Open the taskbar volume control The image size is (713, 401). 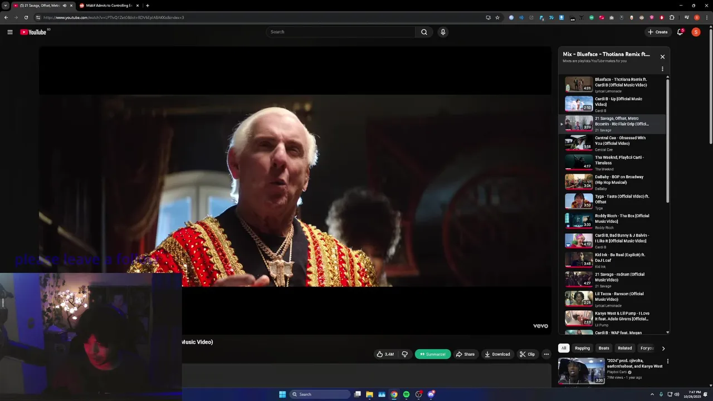pyautogui.click(x=677, y=394)
